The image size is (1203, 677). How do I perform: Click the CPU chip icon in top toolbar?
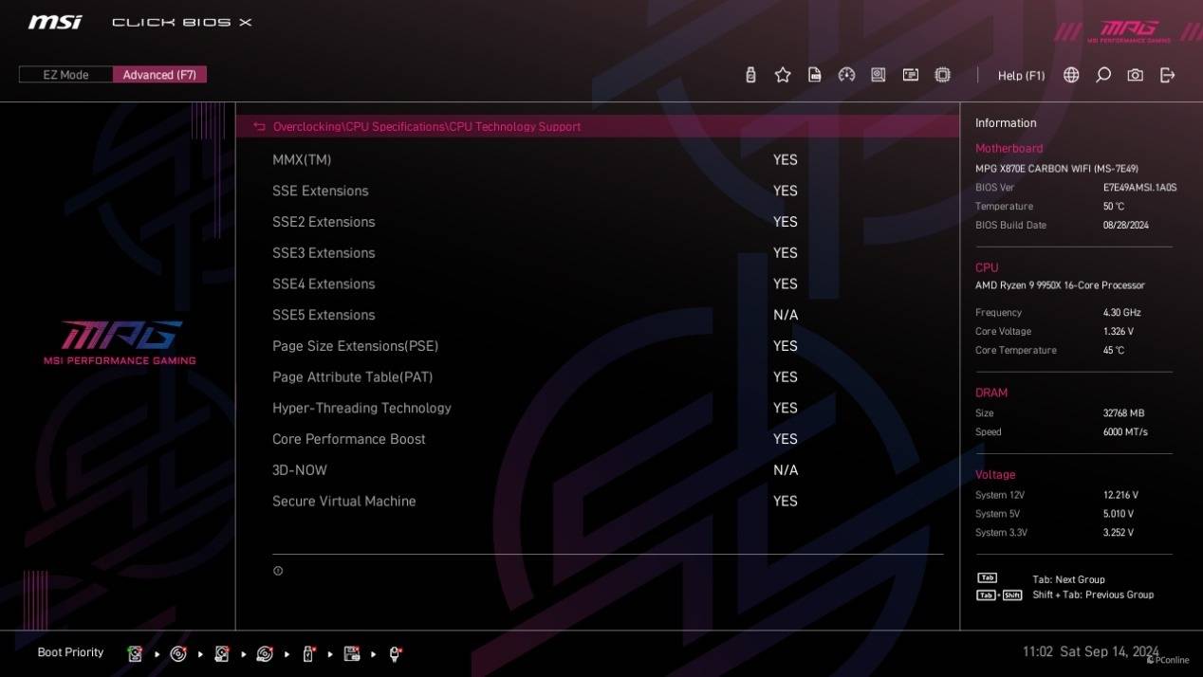pos(942,75)
